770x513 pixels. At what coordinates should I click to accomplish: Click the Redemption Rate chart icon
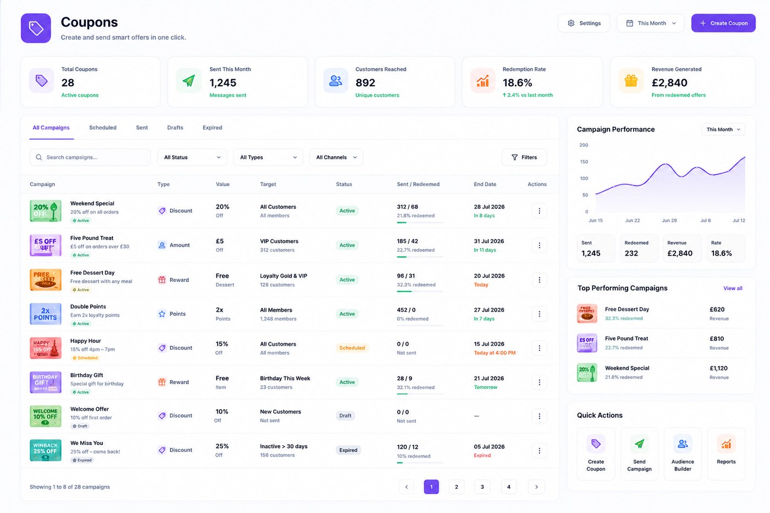click(483, 81)
